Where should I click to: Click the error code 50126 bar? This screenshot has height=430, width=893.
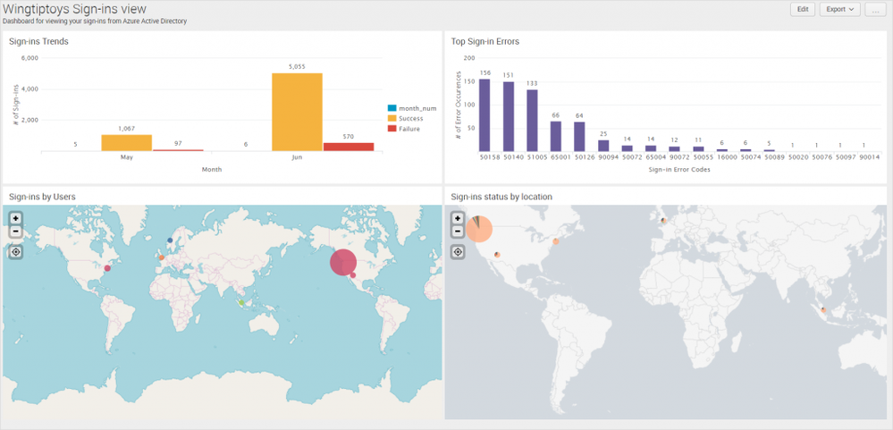pos(580,137)
